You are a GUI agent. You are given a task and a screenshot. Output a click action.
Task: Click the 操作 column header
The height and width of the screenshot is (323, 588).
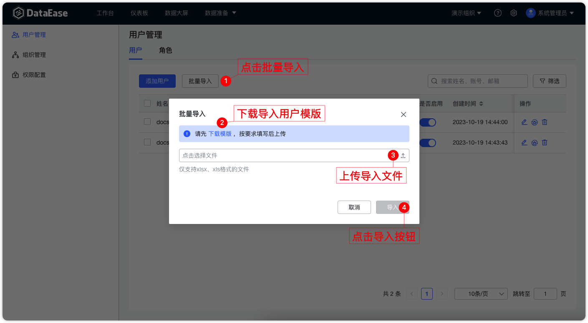pyautogui.click(x=525, y=104)
